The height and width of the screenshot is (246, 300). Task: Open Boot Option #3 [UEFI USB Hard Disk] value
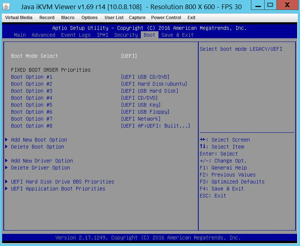coord(150,91)
